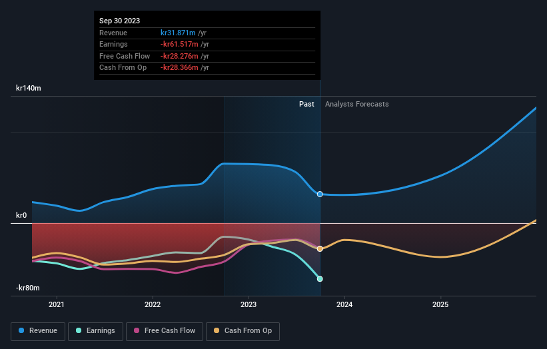Click the teal Earnings legend dot

[x=79, y=330]
